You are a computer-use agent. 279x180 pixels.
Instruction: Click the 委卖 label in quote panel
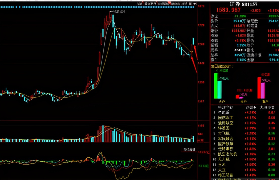coord(214,21)
